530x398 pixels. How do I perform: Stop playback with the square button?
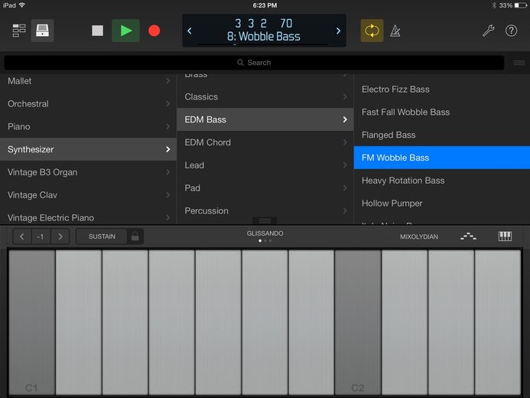97,31
